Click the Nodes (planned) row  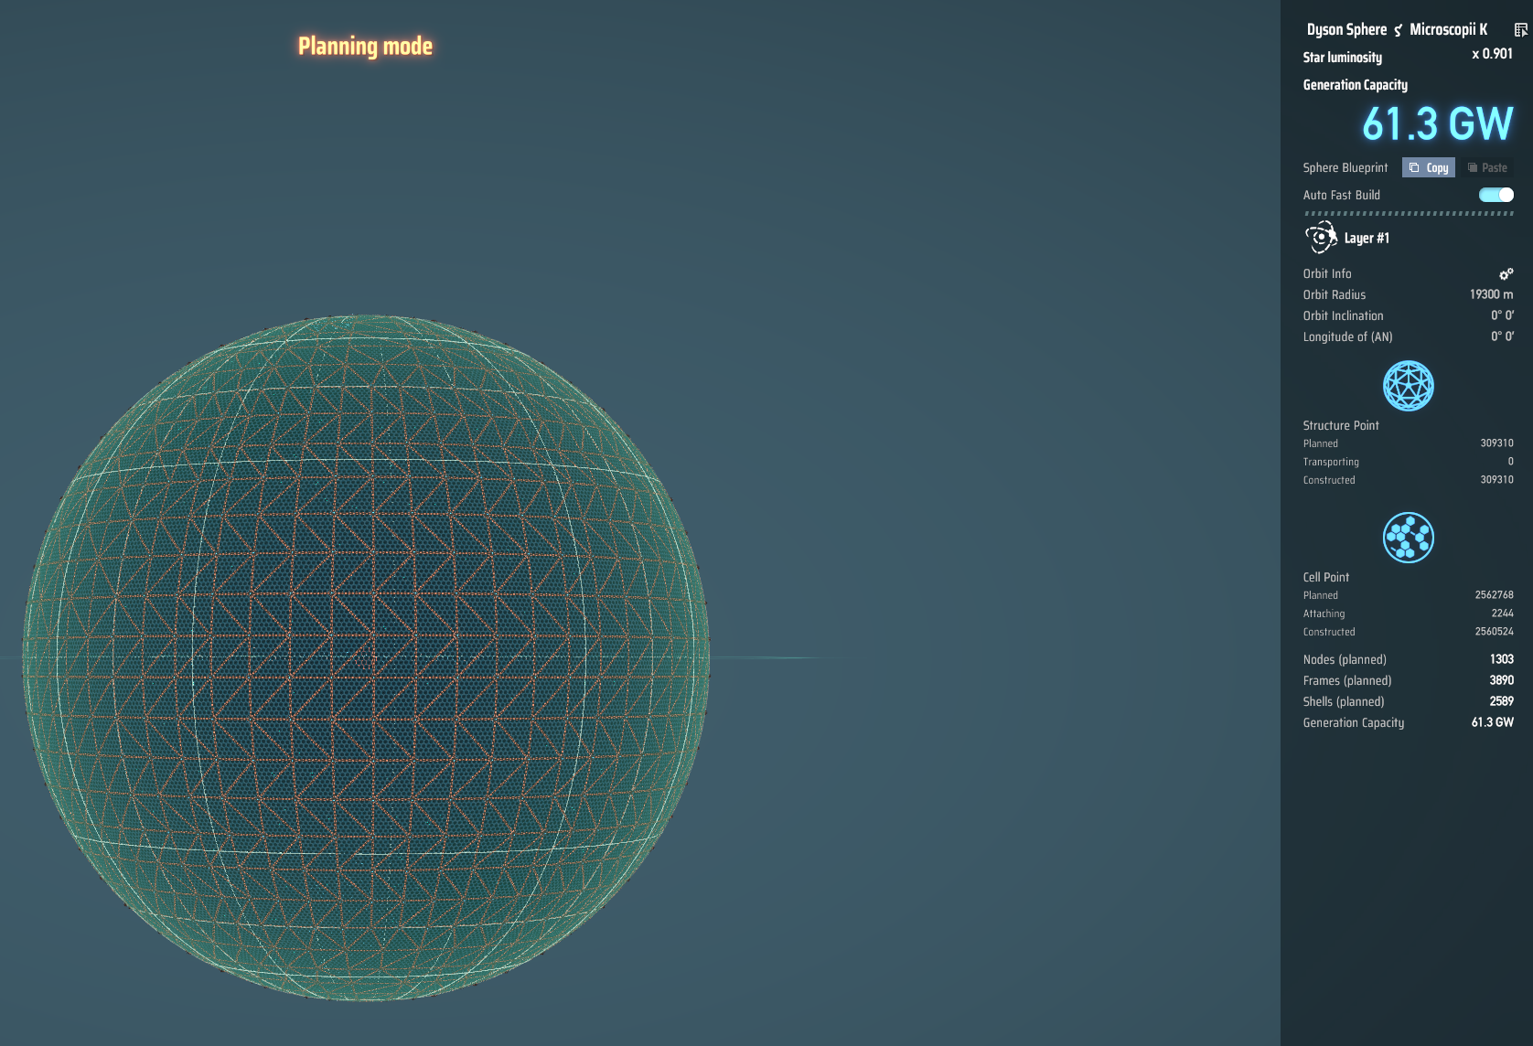pyautogui.click(x=1408, y=659)
